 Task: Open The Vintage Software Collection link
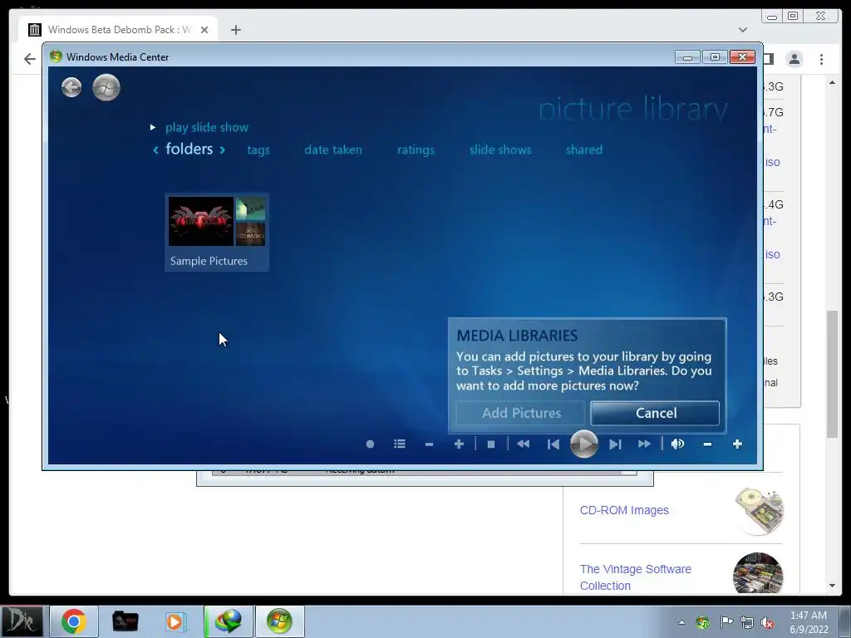[x=635, y=577]
